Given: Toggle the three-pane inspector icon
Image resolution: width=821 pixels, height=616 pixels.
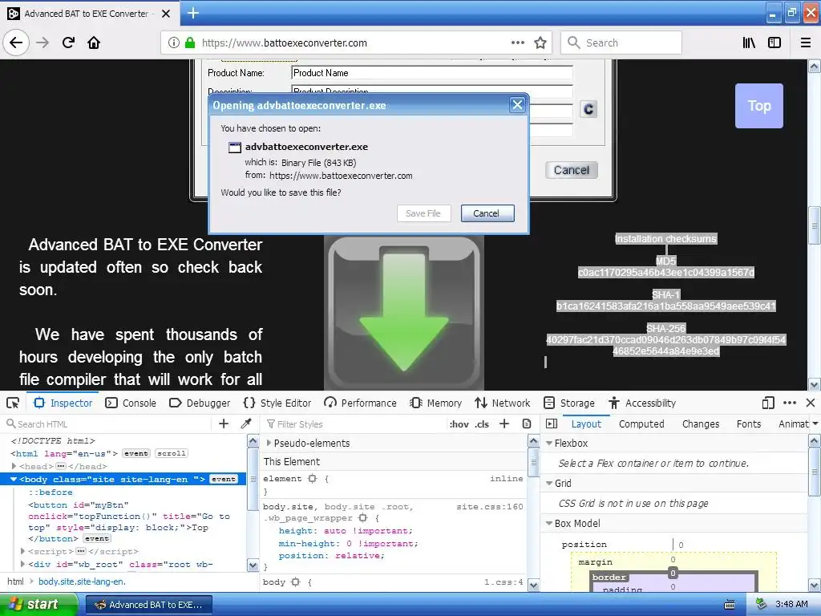Looking at the screenshot, I should pyautogui.click(x=552, y=423).
